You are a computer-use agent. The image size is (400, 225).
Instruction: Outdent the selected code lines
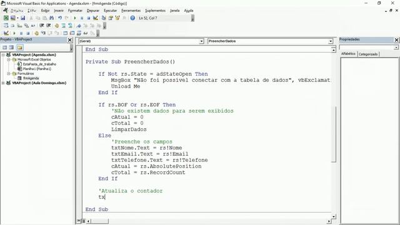point(49,26)
